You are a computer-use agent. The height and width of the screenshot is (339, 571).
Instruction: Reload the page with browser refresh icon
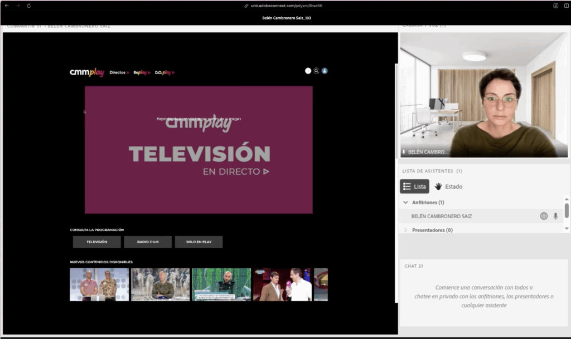click(28, 6)
